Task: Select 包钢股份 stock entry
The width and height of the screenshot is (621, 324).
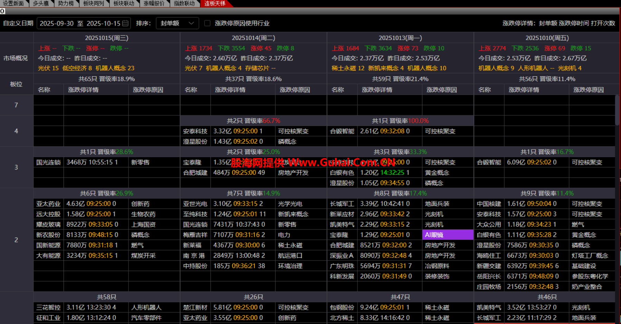Action: (x=342, y=307)
